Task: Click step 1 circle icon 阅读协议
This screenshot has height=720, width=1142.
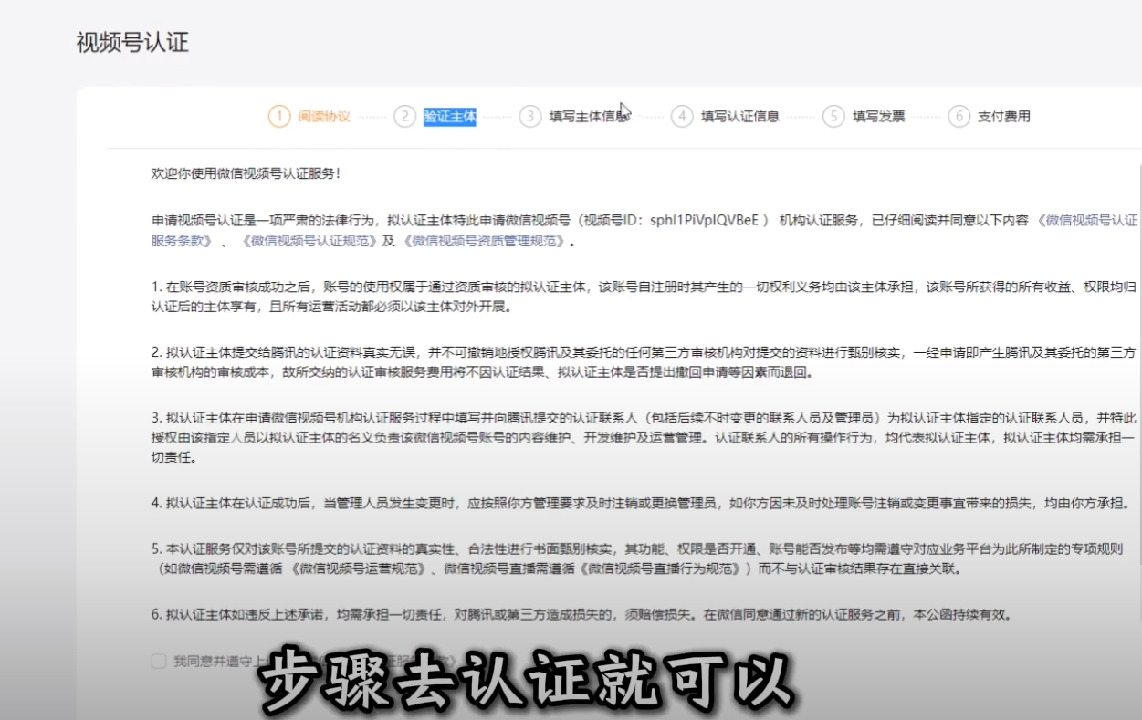Action: pyautogui.click(x=278, y=117)
